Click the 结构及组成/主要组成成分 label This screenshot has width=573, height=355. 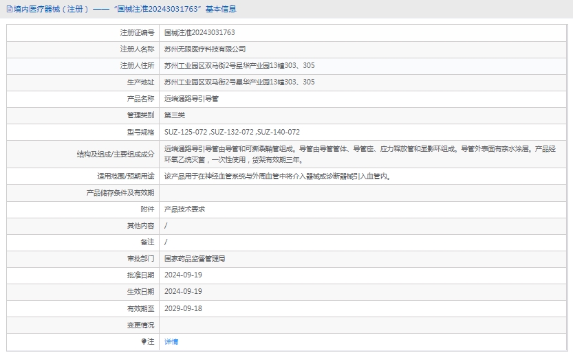coord(116,154)
